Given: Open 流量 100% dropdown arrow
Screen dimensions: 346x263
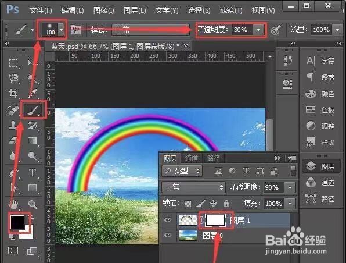Looking at the screenshot, I should coord(337,30).
